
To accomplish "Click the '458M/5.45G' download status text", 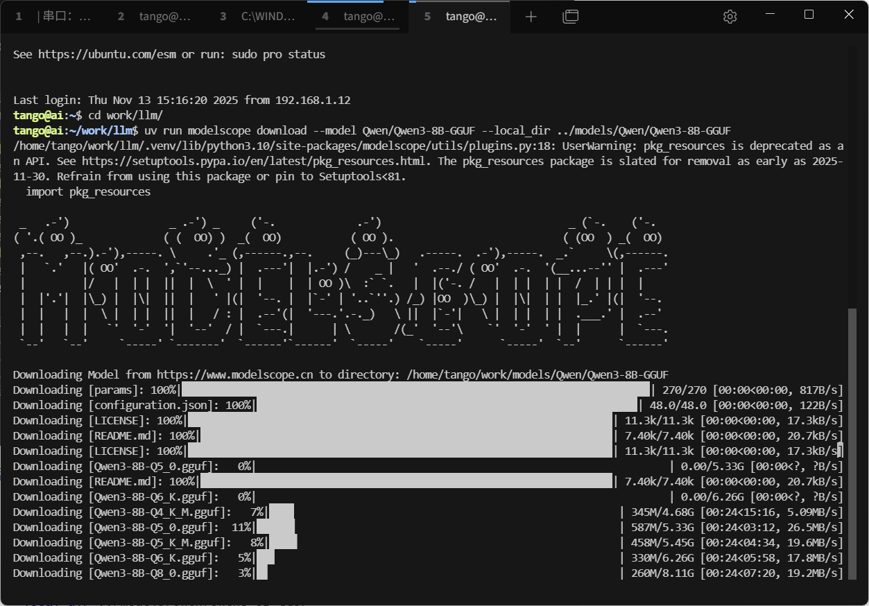I will point(662,542).
